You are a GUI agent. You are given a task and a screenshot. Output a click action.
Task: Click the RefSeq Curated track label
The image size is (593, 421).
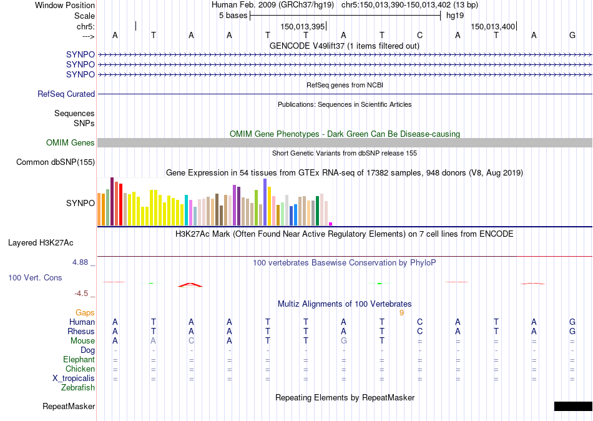(66, 94)
